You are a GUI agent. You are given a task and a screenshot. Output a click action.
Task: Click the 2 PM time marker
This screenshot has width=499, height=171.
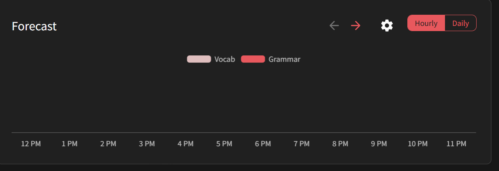[x=108, y=144]
